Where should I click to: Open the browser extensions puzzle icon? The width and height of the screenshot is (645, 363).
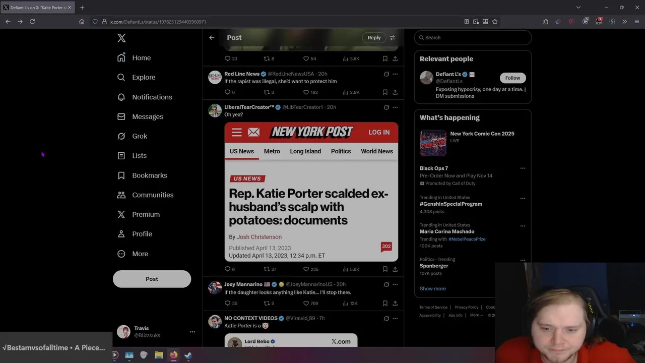point(546,22)
